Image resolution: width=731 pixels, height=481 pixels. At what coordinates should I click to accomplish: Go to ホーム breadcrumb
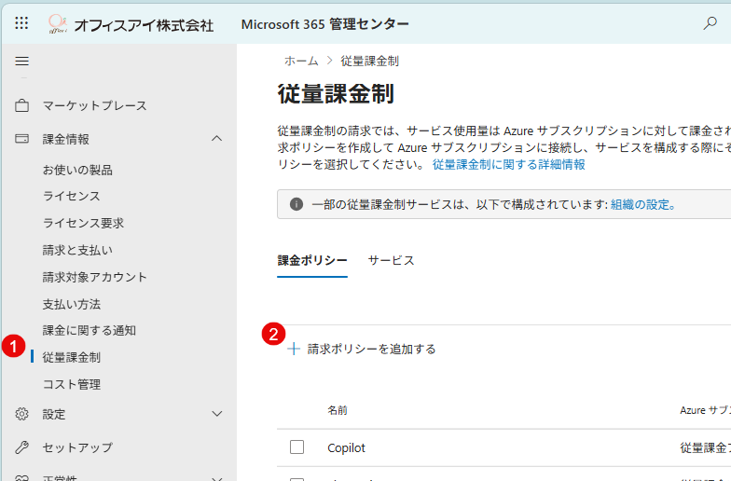tap(301, 62)
